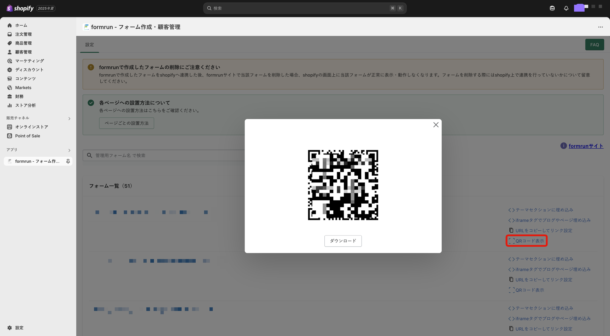Expand the 販売チャネル section chevron

(x=69, y=119)
